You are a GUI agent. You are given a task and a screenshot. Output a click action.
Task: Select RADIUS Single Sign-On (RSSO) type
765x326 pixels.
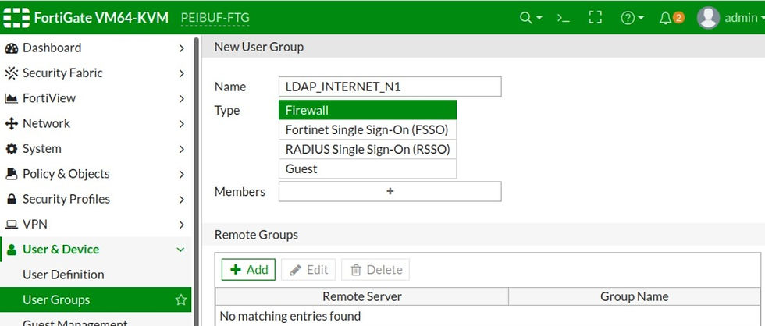[x=368, y=149]
